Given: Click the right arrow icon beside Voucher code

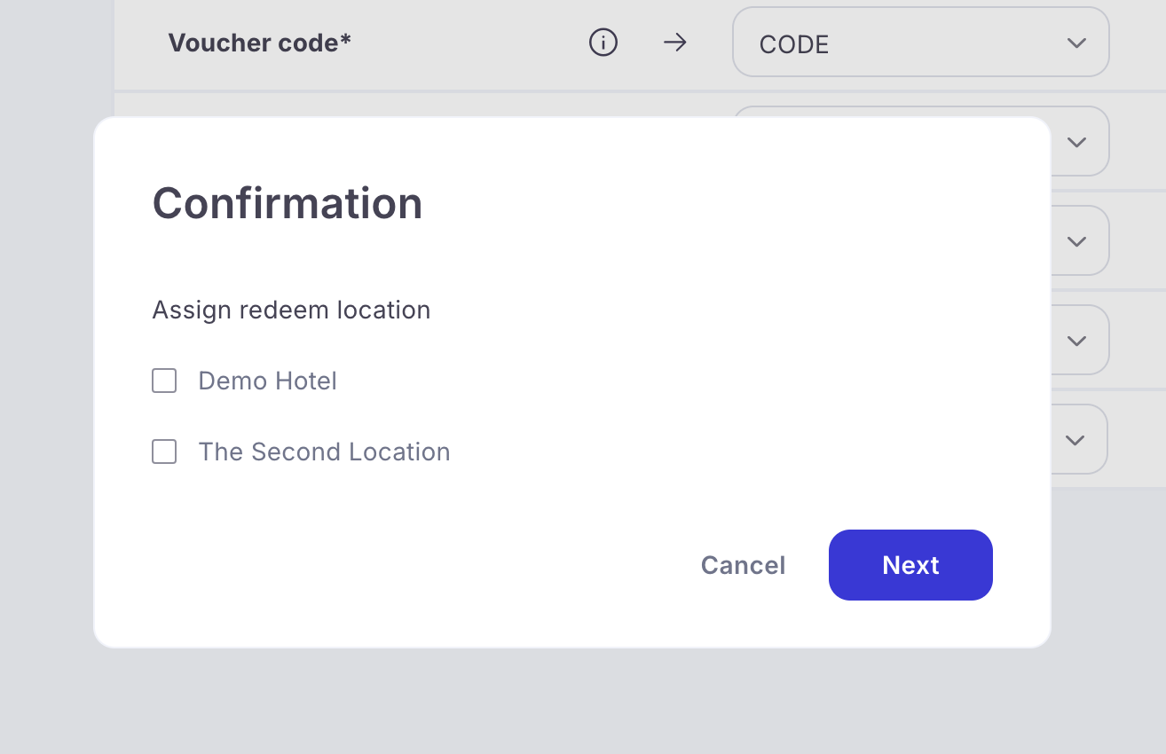Looking at the screenshot, I should point(675,42).
